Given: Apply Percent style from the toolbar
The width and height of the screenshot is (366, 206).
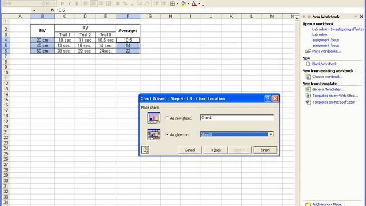Looking at the screenshot, I should [125, 3].
